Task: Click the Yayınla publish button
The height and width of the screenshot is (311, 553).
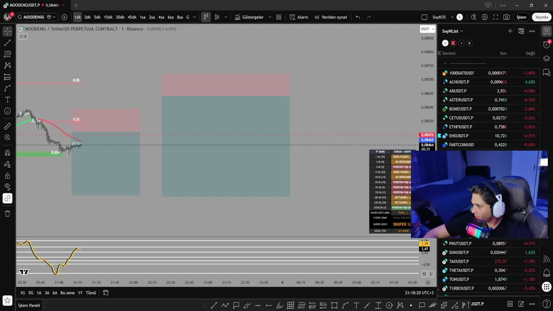Action: (x=541, y=17)
